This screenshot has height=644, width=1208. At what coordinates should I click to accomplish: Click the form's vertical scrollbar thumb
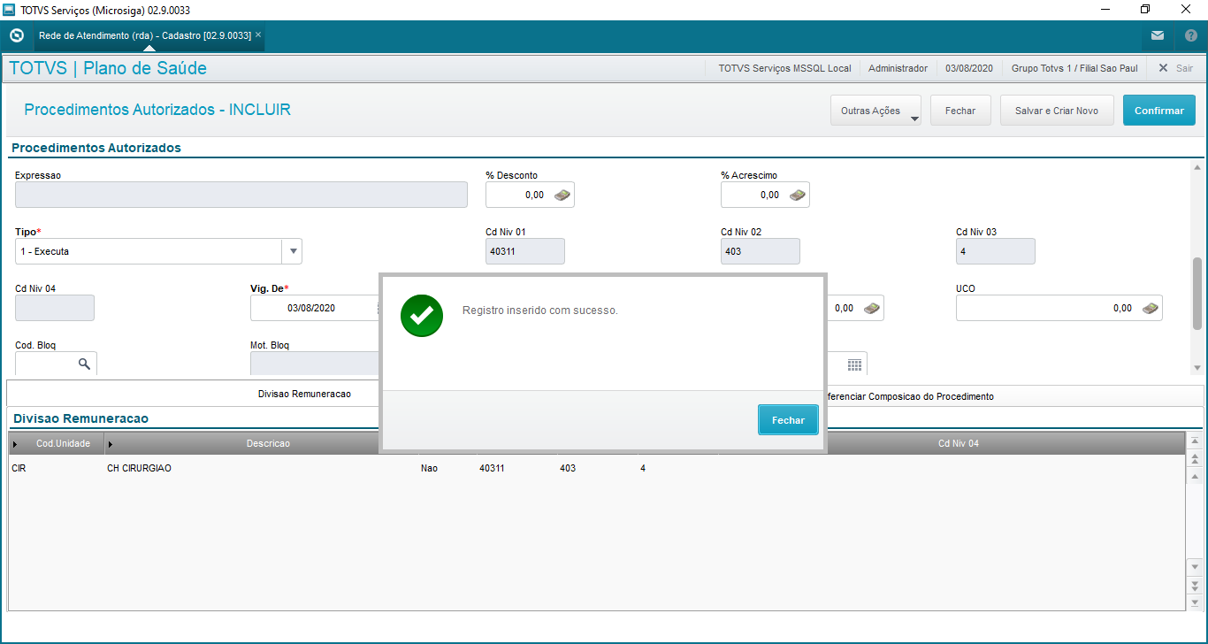pos(1197,294)
